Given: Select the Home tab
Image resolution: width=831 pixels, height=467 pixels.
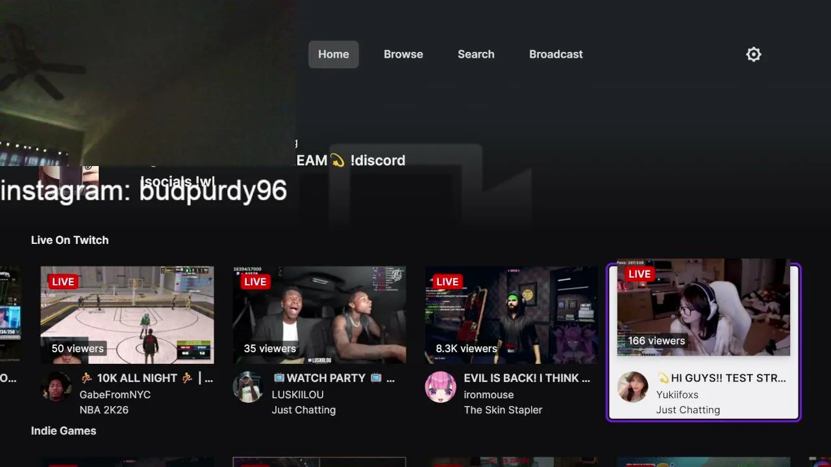Looking at the screenshot, I should [x=334, y=54].
